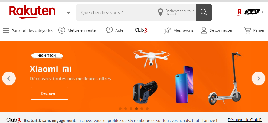The height and width of the screenshot is (123, 268).
Task: Open the ClubR menu item
Action: tap(141, 30)
